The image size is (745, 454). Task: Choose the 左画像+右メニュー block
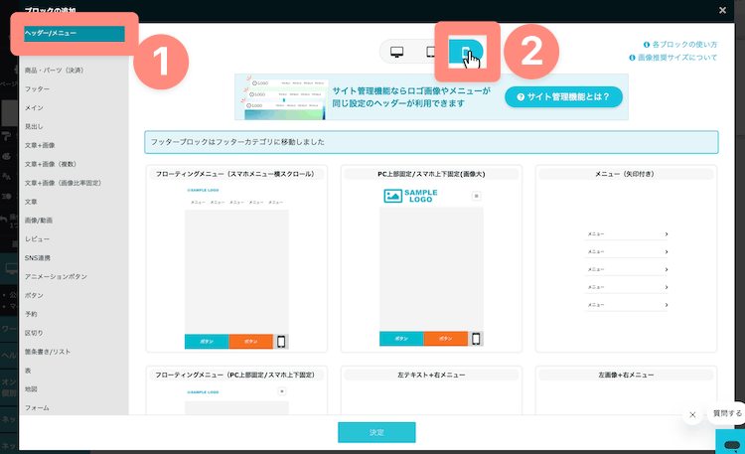(x=626, y=390)
